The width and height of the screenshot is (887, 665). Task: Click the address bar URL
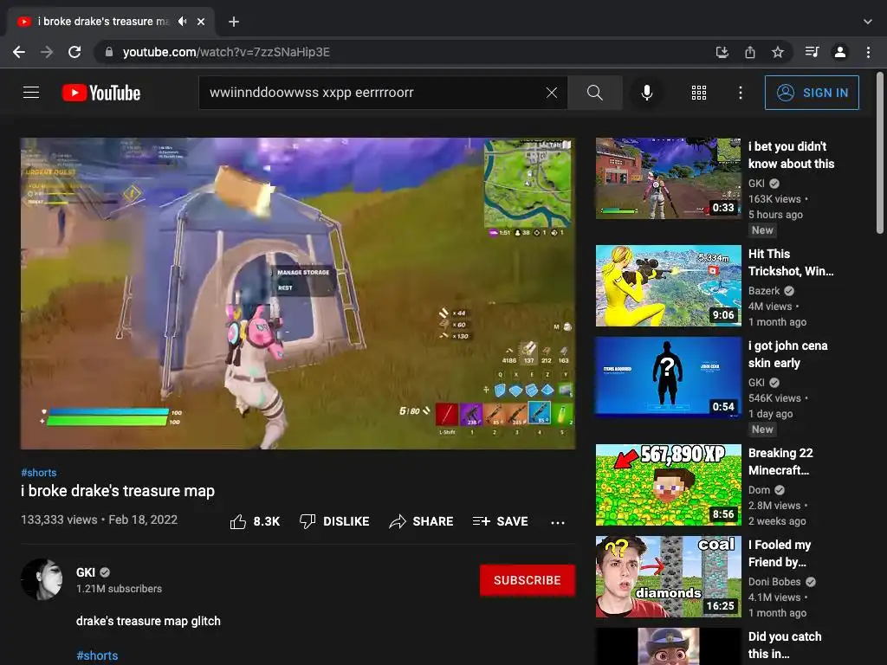pyautogui.click(x=226, y=52)
